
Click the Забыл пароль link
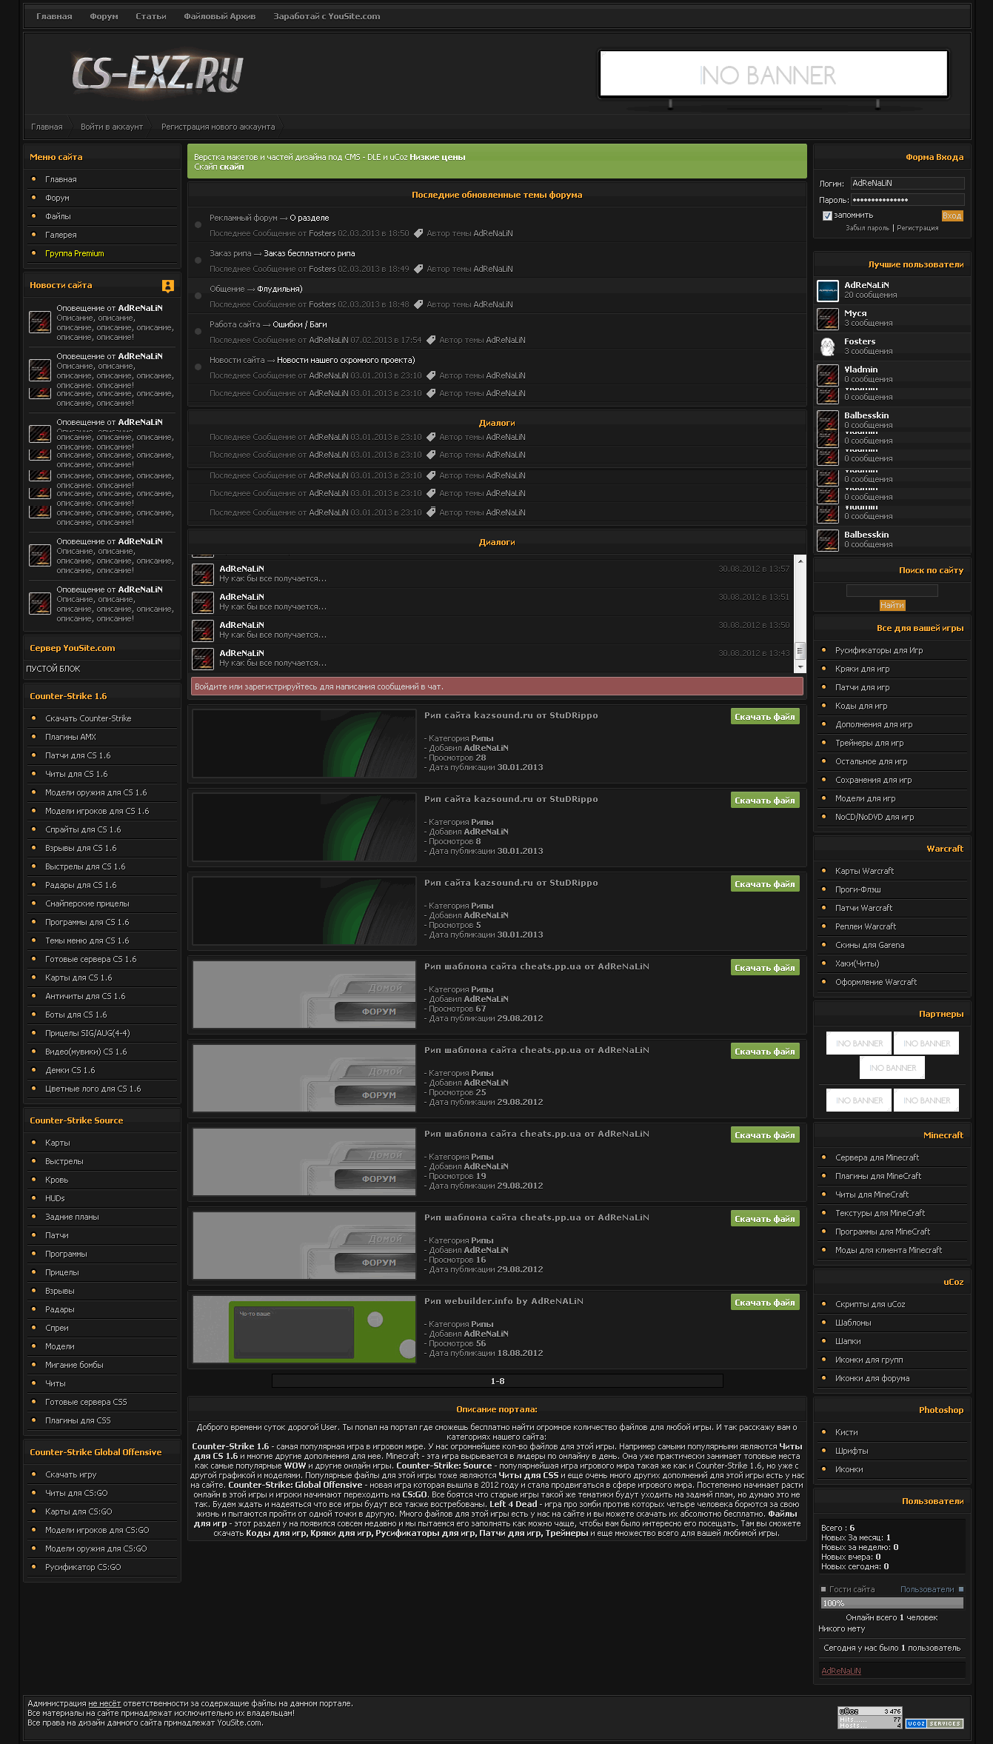[867, 228]
